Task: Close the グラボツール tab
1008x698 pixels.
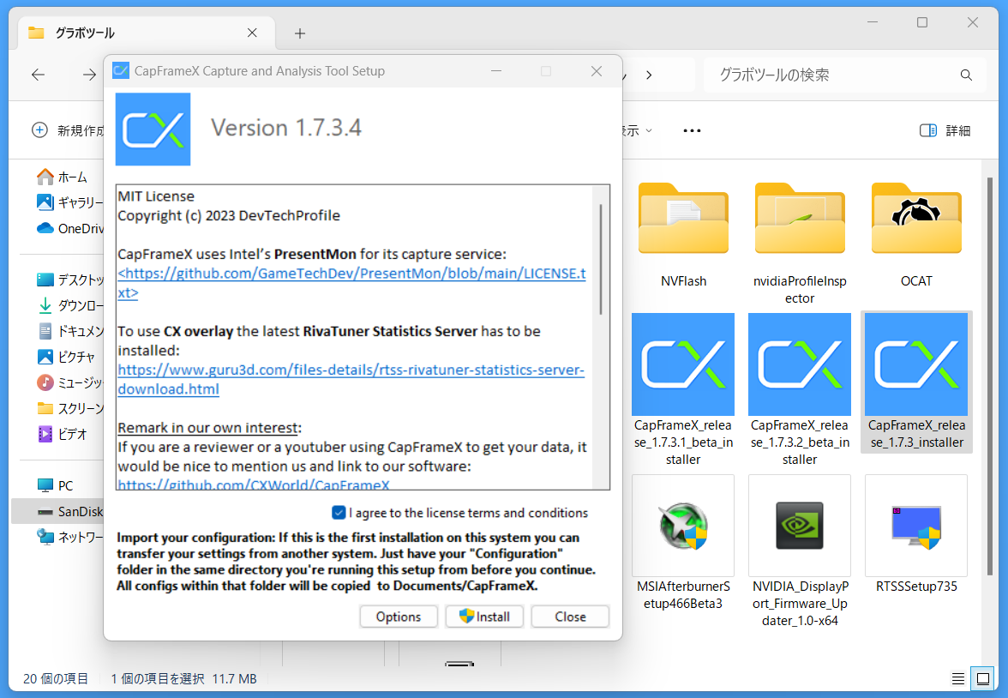Action: click(252, 33)
